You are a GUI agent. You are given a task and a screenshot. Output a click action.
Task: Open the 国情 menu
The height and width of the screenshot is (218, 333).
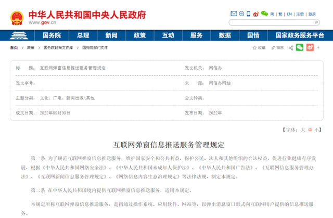point(253,35)
